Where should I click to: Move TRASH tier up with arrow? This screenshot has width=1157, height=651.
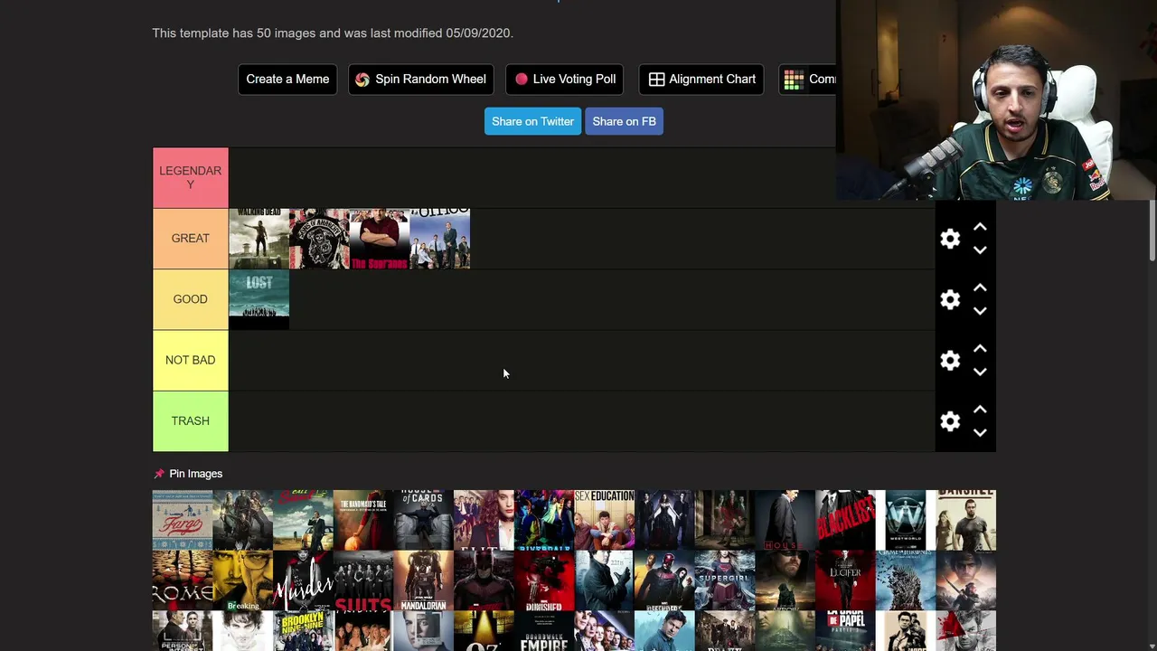980,410
